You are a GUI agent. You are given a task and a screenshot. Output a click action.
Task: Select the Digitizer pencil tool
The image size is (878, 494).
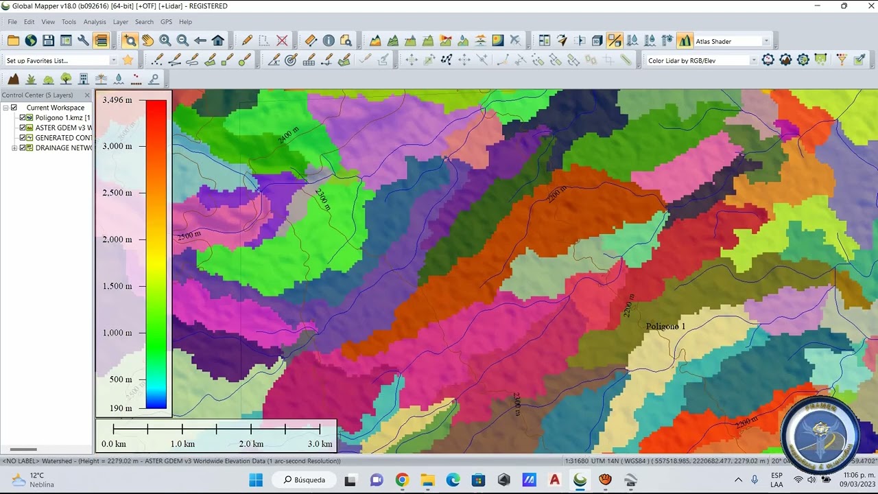tap(247, 41)
